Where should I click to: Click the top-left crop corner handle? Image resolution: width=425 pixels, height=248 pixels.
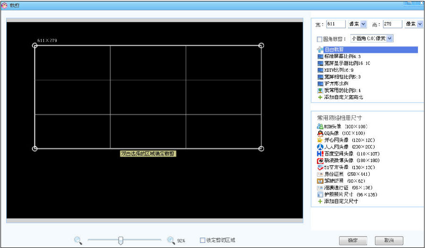coord(34,45)
